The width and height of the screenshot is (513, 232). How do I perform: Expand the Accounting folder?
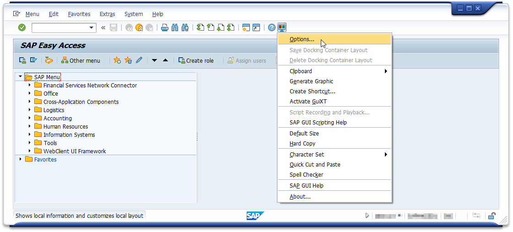coord(29,118)
